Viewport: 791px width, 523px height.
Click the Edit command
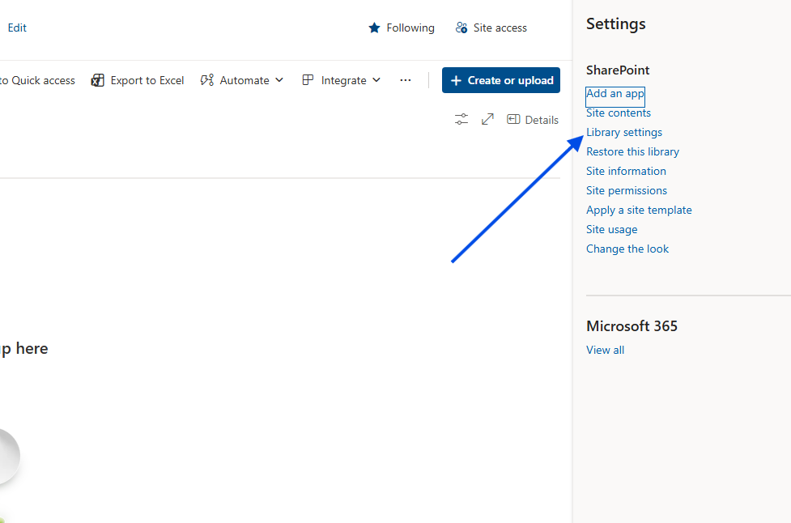17,28
